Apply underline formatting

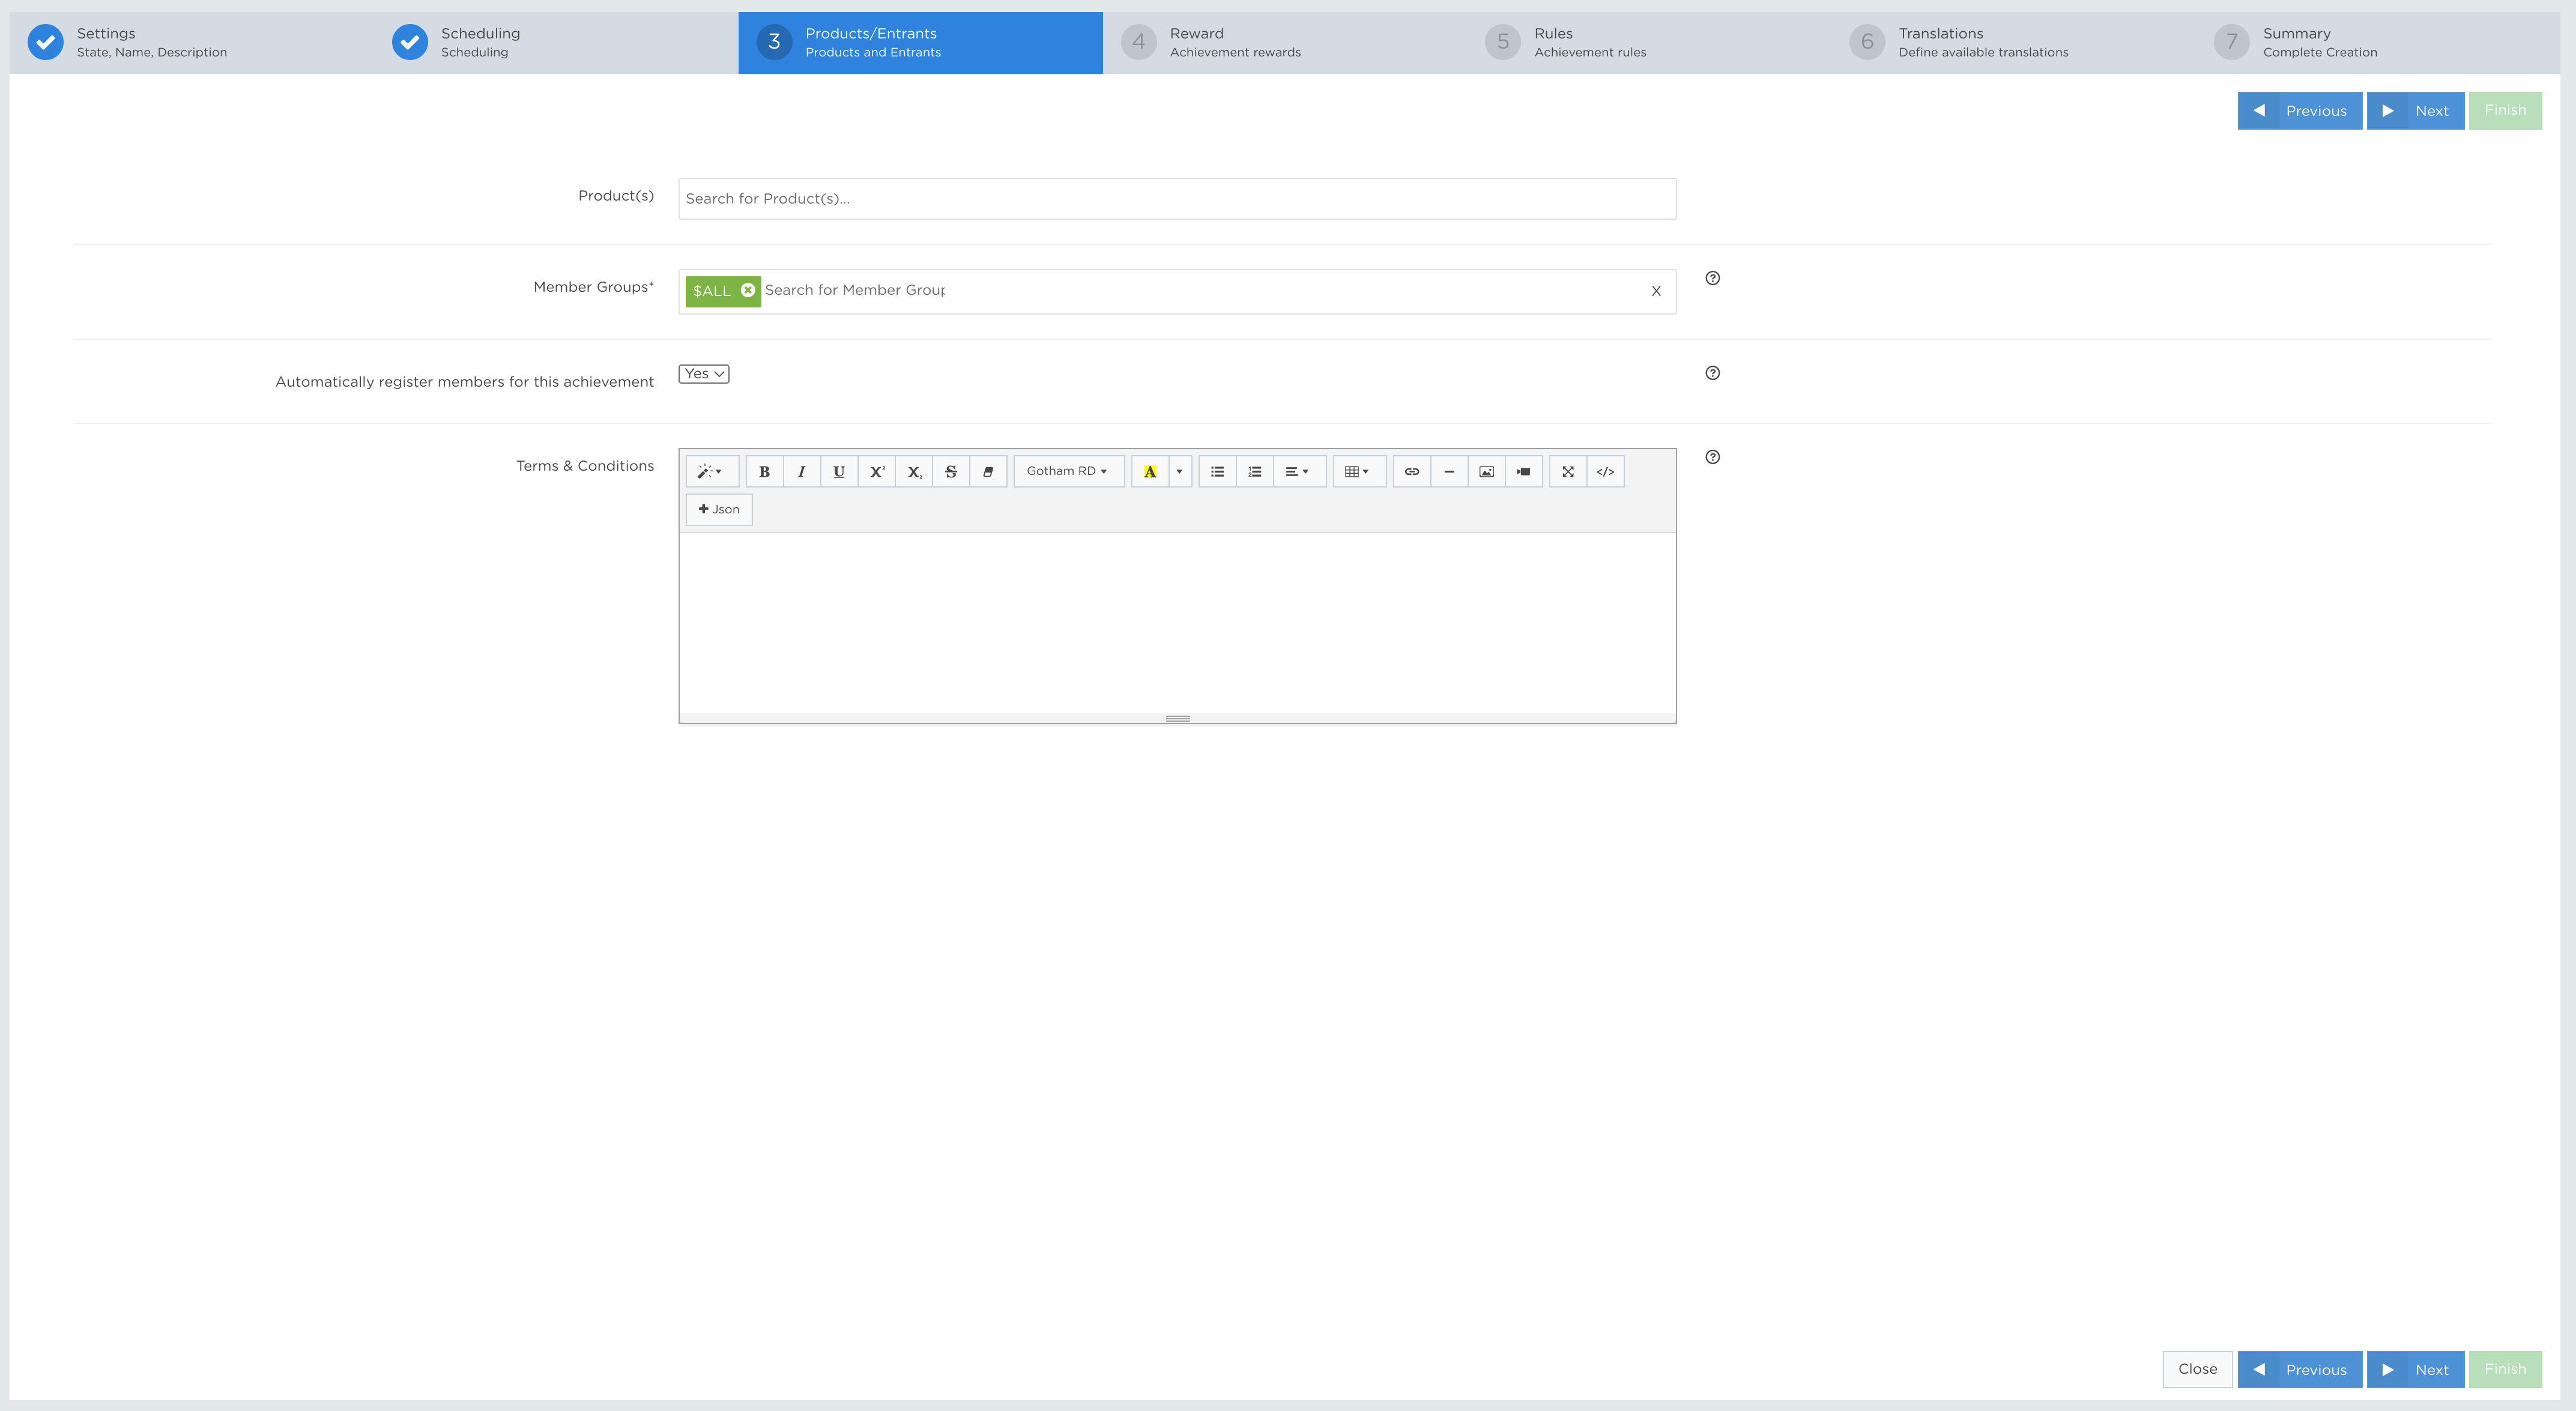[x=839, y=471]
